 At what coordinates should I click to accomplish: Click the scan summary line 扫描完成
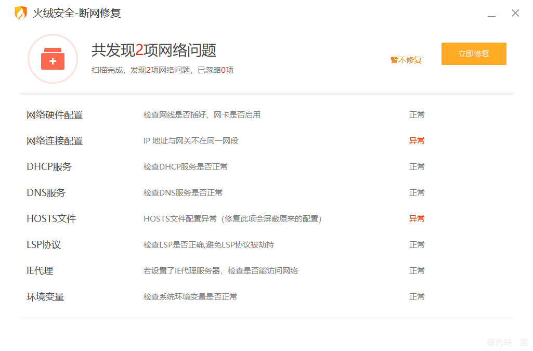(x=162, y=70)
